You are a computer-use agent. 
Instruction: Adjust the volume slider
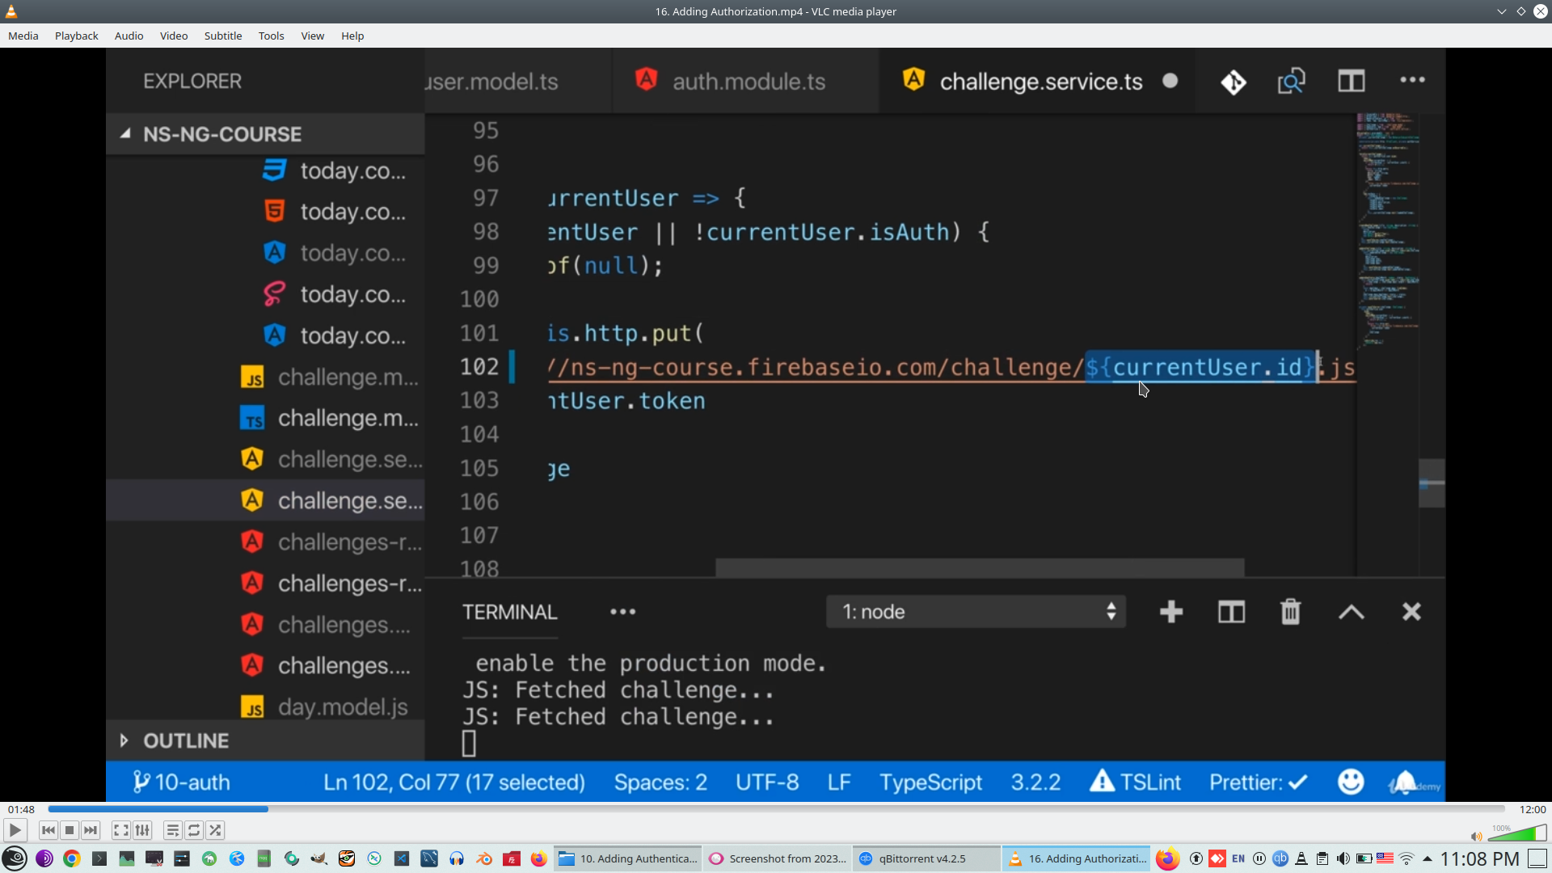pos(1518,833)
